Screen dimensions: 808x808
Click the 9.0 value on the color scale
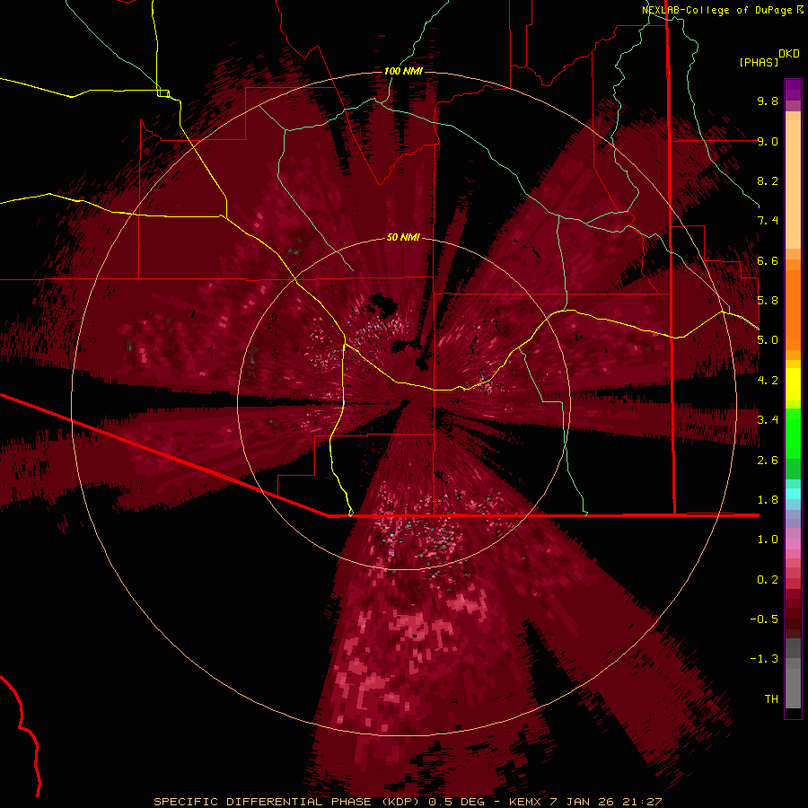tap(768, 141)
